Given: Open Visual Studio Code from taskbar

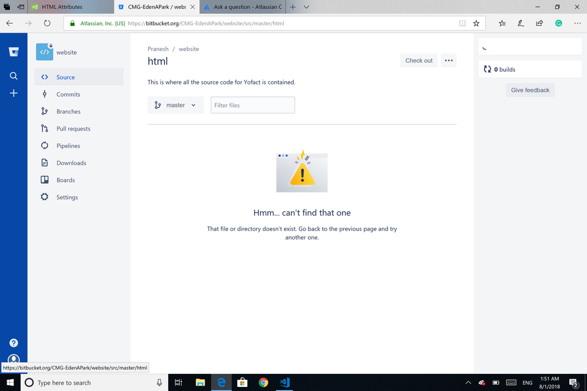Looking at the screenshot, I should click(285, 382).
